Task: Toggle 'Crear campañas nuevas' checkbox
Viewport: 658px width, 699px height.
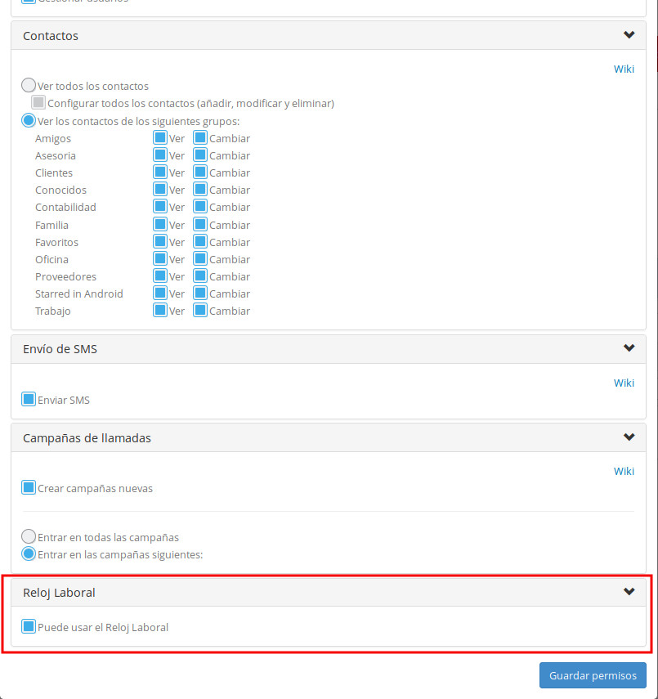Action: tap(29, 488)
